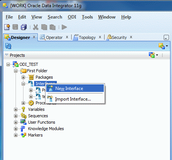Click the Cut scissors icon

click(x=36, y=27)
